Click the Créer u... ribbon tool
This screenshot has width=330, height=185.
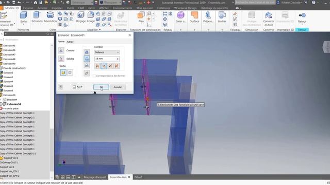tap(181, 17)
